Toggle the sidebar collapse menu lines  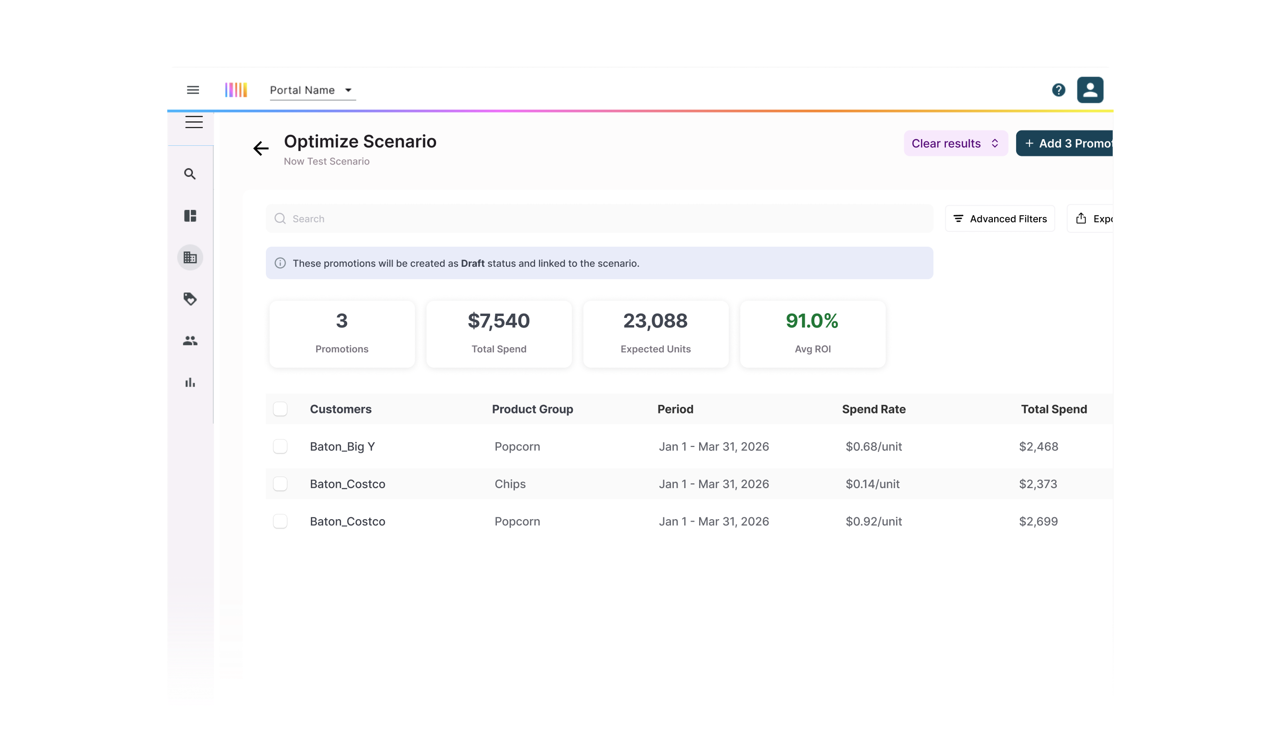coord(194,122)
